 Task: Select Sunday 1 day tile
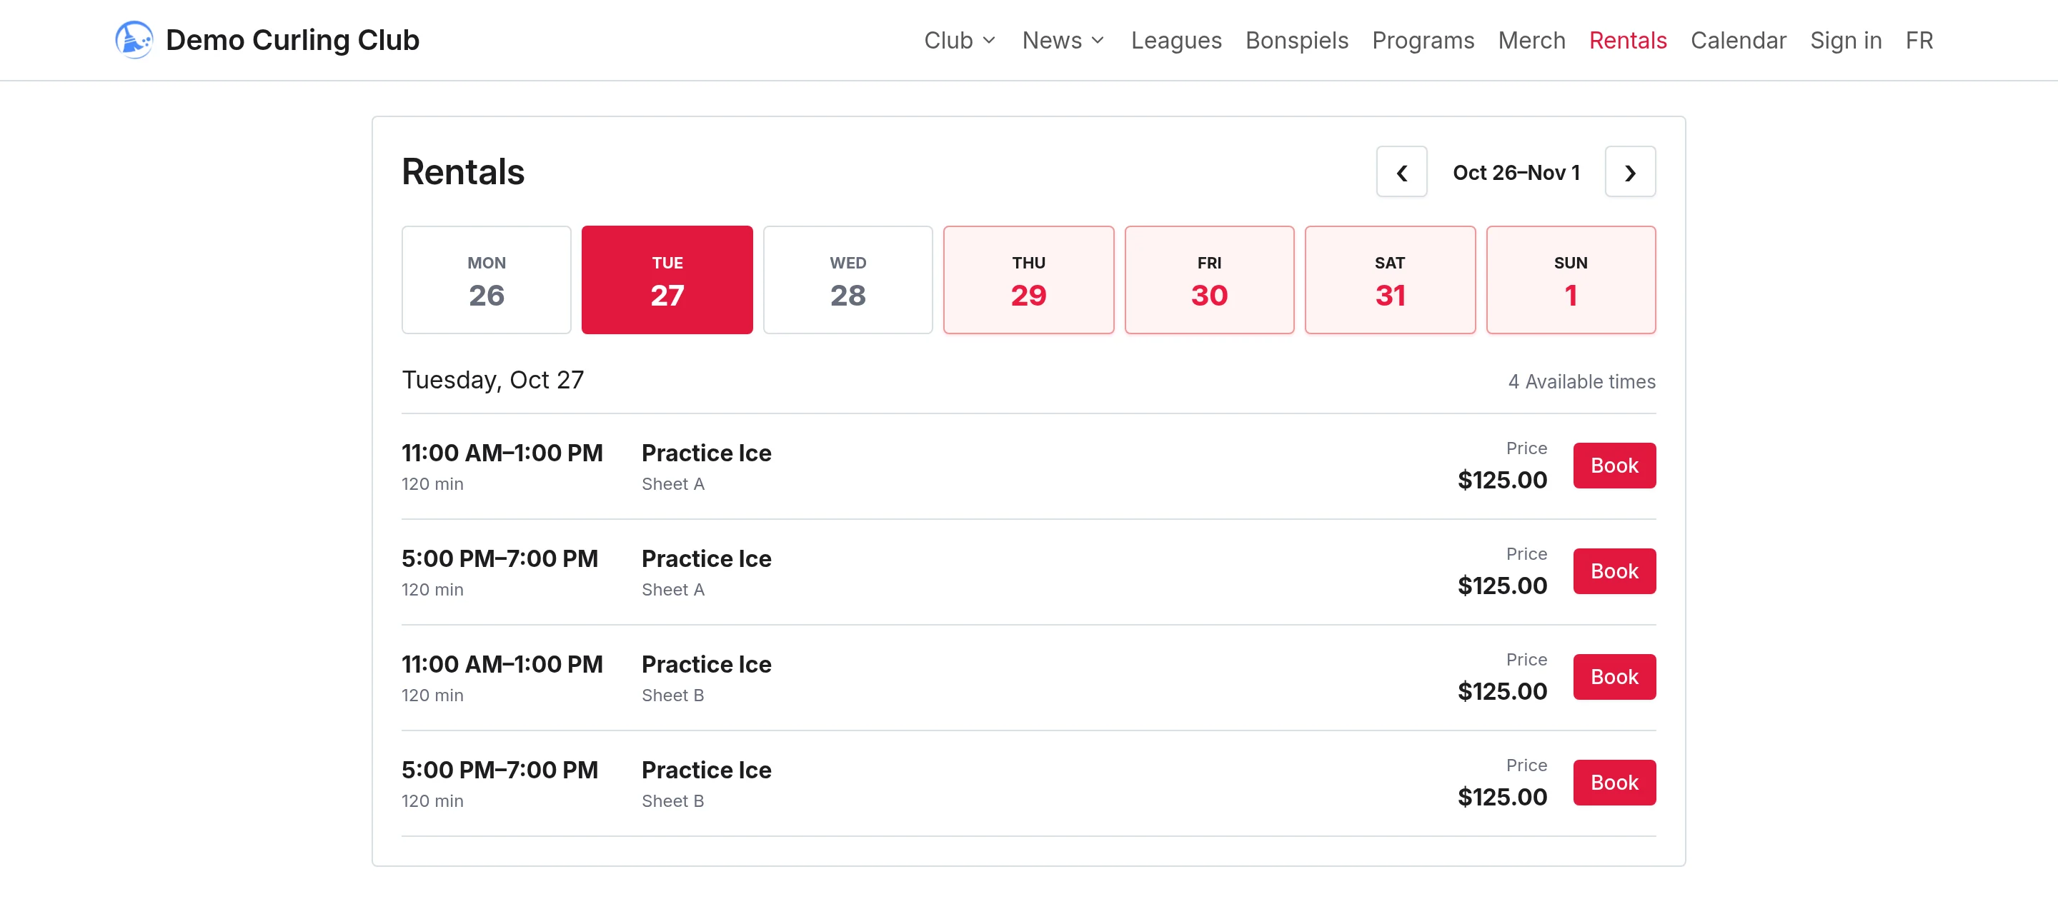(1571, 279)
